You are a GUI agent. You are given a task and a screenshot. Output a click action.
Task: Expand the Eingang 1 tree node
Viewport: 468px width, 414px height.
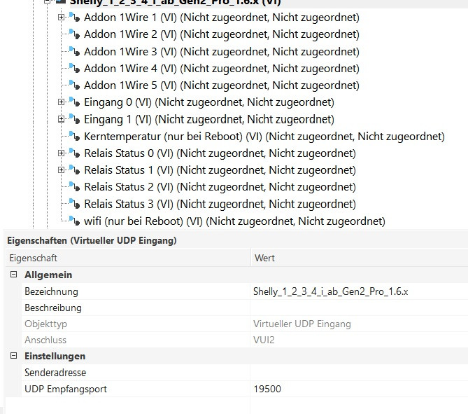(x=61, y=119)
